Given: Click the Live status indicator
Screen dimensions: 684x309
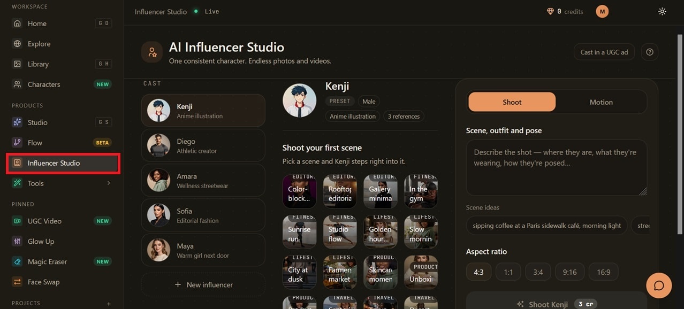Looking at the screenshot, I should pyautogui.click(x=206, y=11).
